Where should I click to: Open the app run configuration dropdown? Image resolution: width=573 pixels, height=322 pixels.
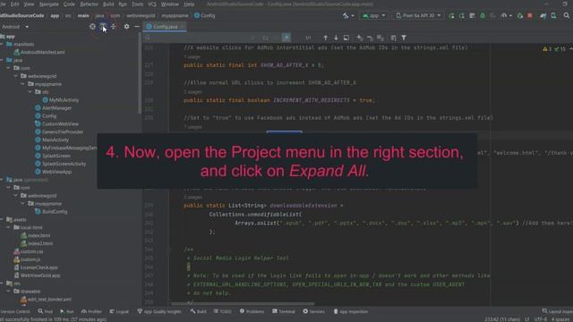pyautogui.click(x=374, y=16)
